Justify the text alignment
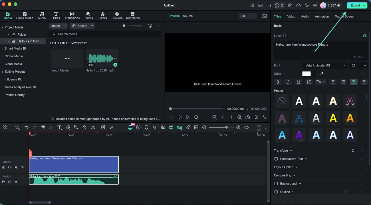 [x=364, y=82]
